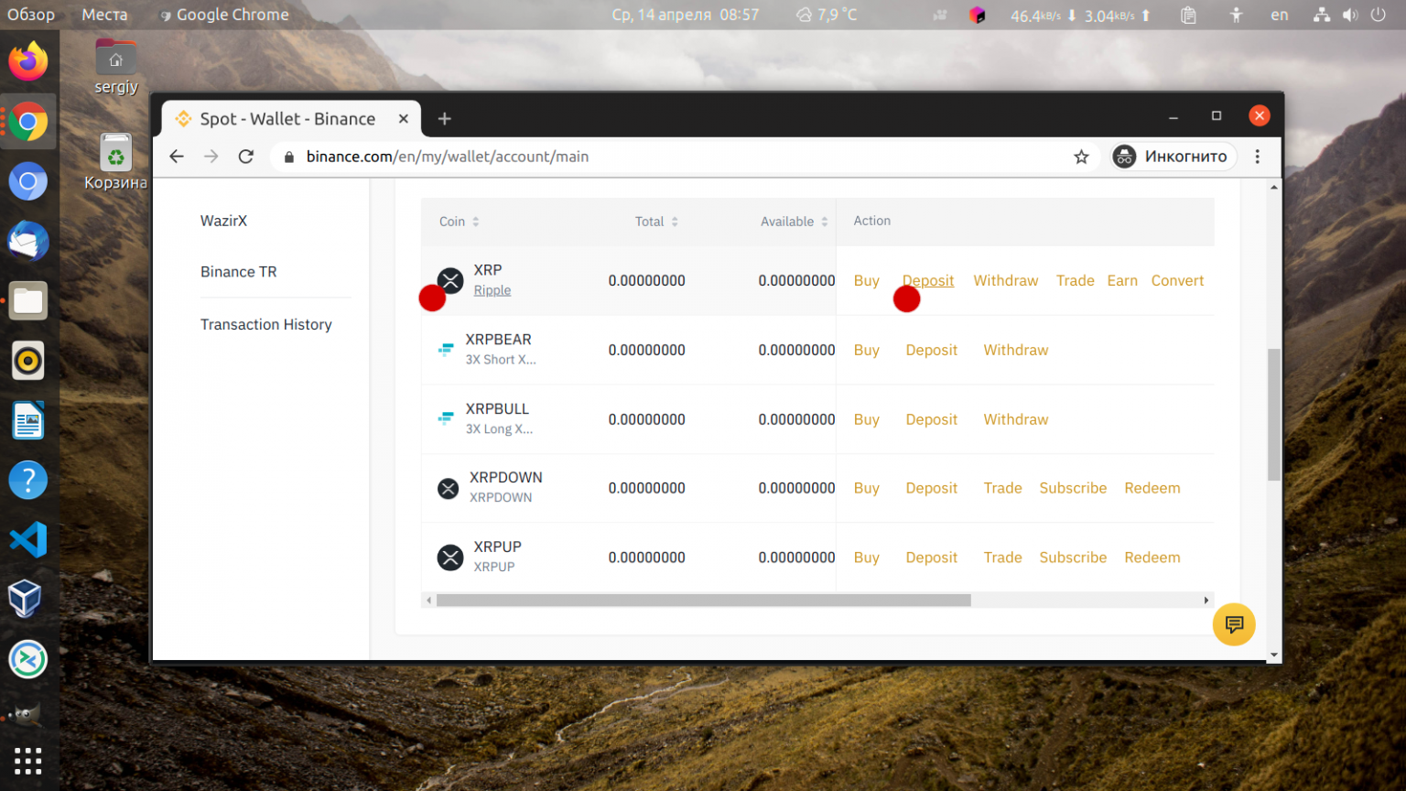Click the Ripple link under XRP

[x=492, y=290]
